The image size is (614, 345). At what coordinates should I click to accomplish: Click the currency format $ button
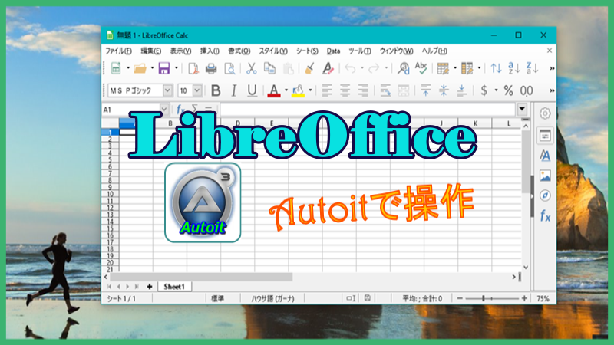point(484,90)
